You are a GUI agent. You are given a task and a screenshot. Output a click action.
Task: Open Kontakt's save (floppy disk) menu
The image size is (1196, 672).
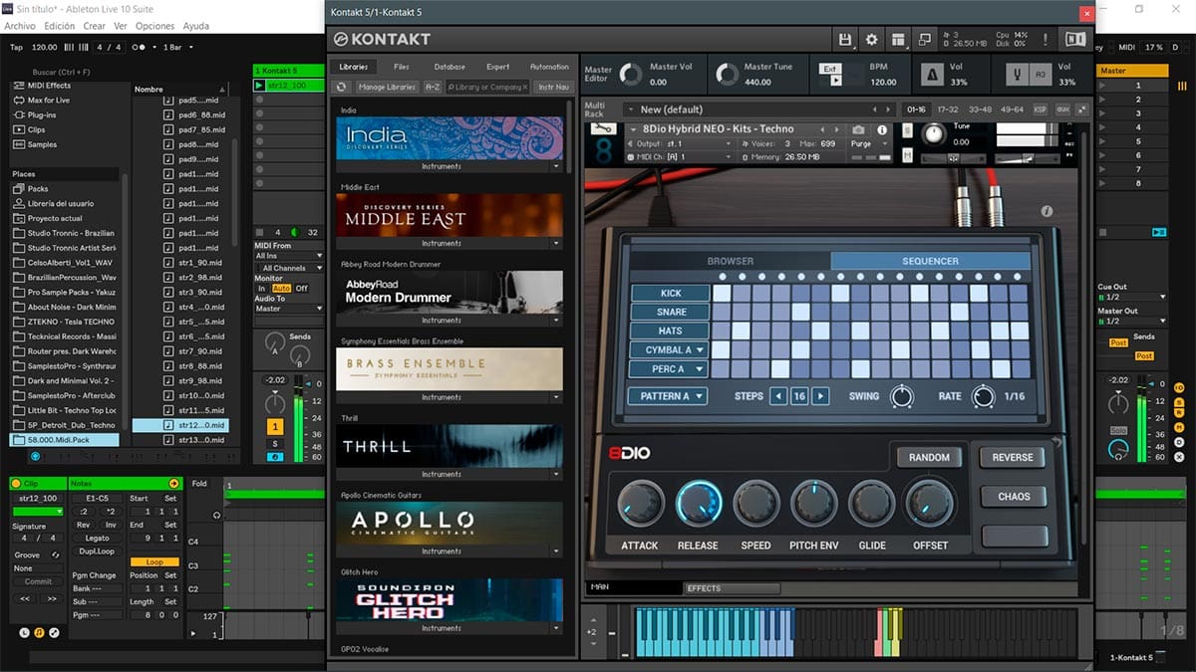846,39
